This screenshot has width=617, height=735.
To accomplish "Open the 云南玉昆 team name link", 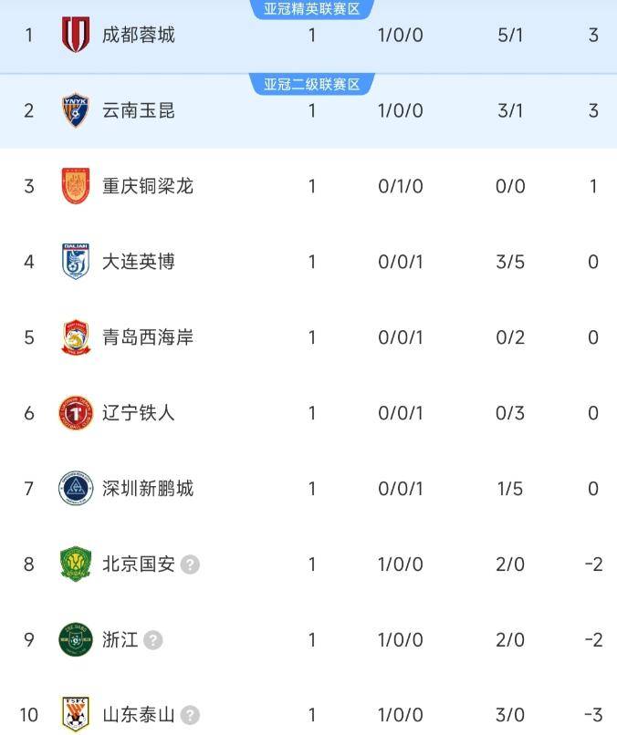I will 139,110.
